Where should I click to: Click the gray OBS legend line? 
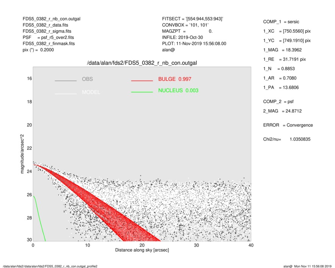tap(65, 81)
